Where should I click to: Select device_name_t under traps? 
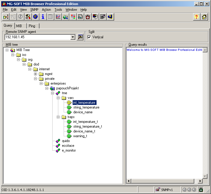point(84,131)
